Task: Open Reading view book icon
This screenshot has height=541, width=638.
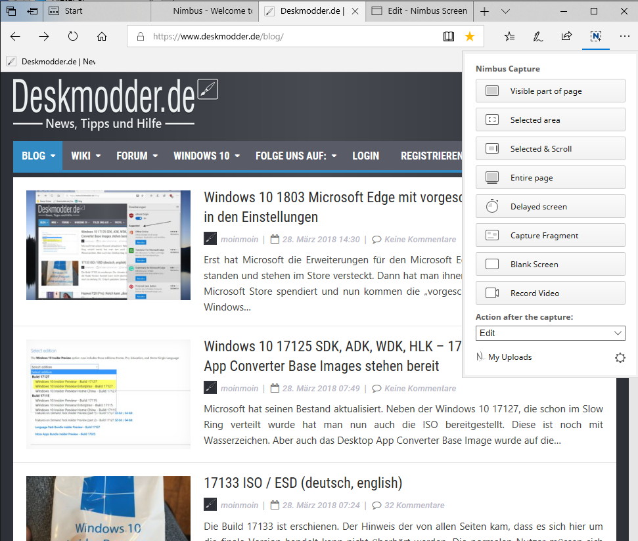Action: coord(448,36)
